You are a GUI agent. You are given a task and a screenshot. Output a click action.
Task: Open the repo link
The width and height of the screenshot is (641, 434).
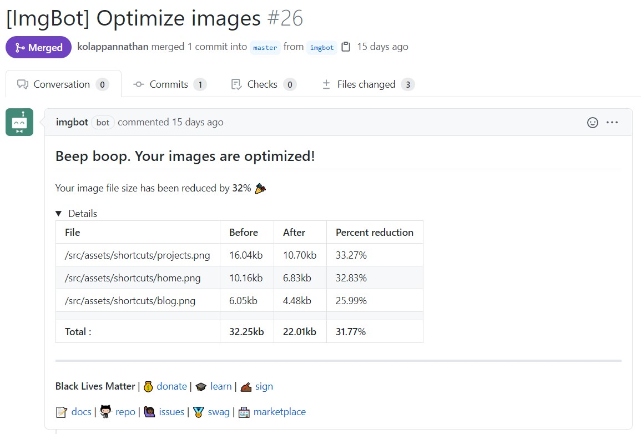[125, 412]
